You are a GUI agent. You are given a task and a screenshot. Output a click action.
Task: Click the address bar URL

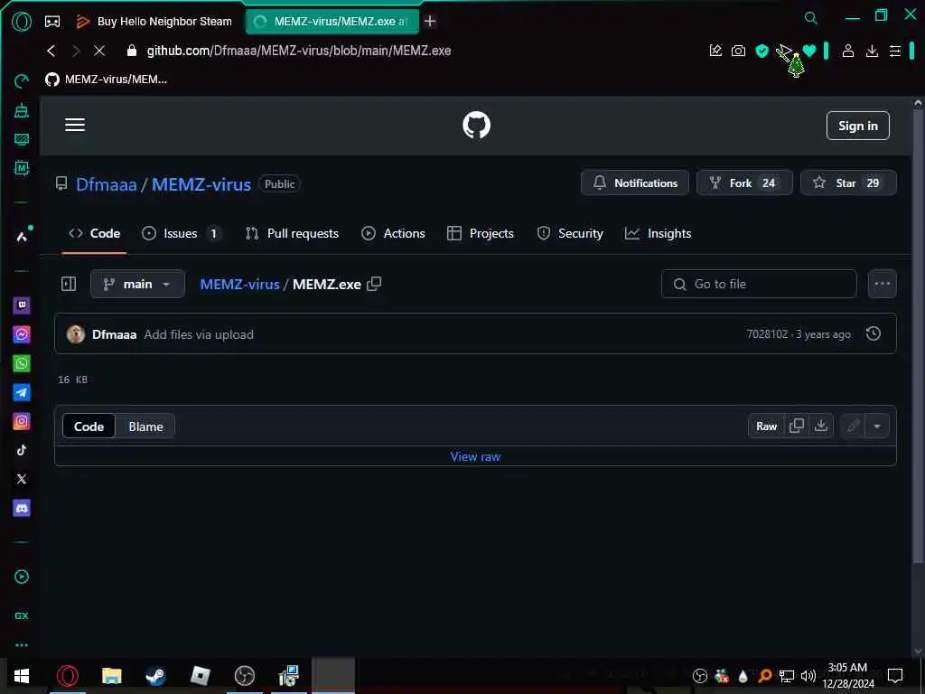tap(298, 51)
